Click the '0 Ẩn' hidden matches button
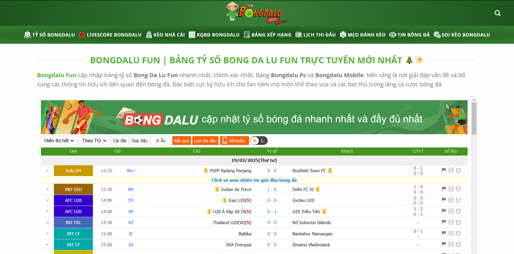The height and width of the screenshot is (254, 514). (x=161, y=141)
